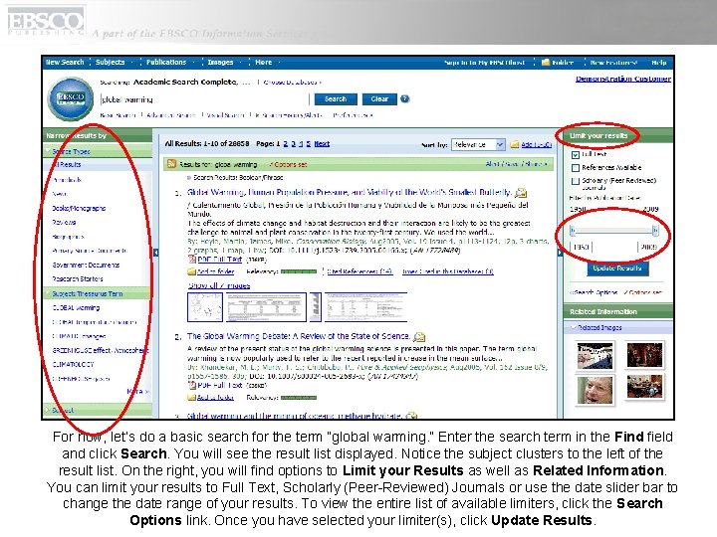Click Add to folder icon under result 1
Image resolution: width=717 pixels, height=537 pixels.
191,271
